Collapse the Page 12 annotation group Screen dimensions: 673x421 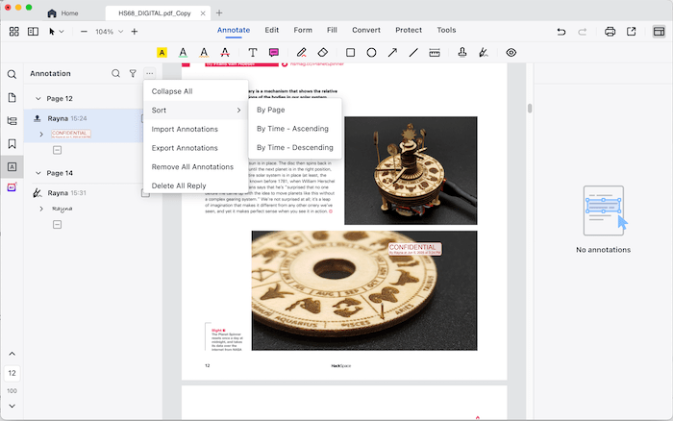tap(37, 98)
